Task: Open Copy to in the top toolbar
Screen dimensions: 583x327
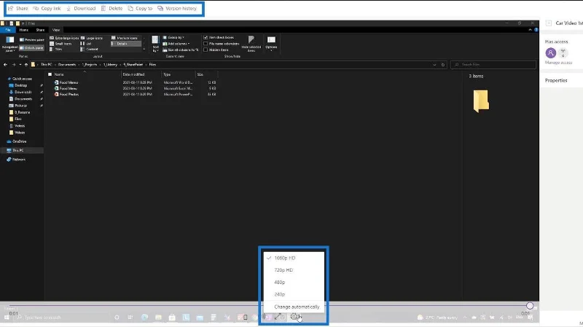Action: (140, 8)
